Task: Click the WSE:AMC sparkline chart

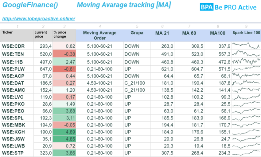Action: pos(246,90)
